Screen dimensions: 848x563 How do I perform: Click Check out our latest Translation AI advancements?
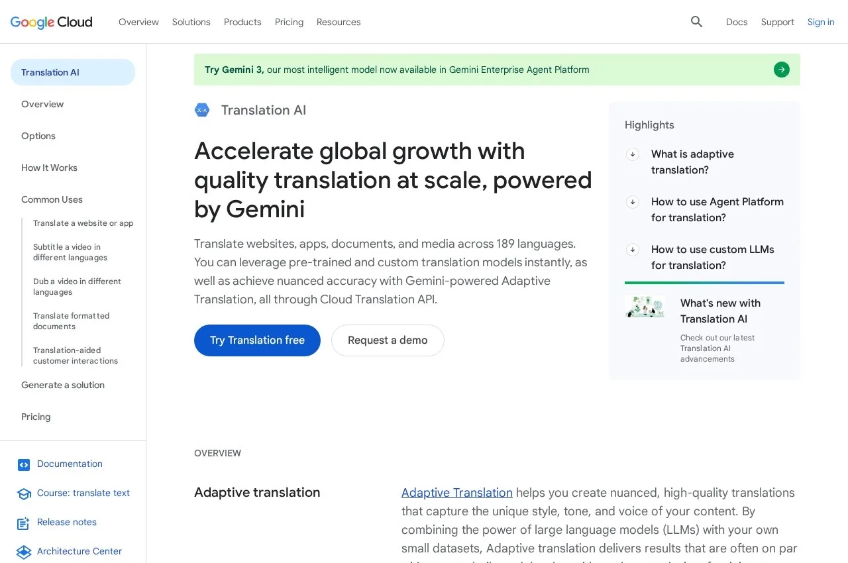(717, 348)
